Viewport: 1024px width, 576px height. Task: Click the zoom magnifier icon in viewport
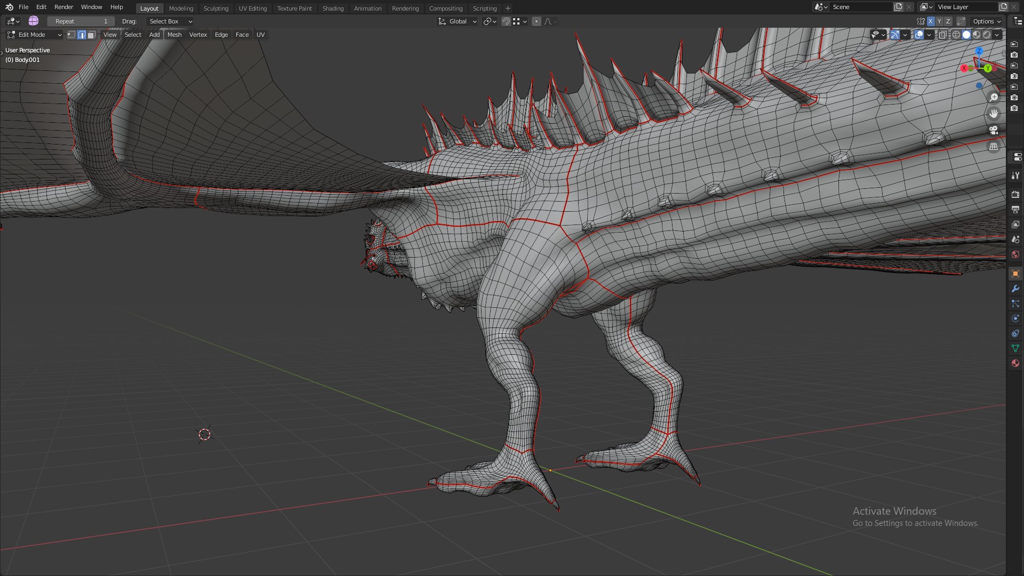[x=994, y=97]
